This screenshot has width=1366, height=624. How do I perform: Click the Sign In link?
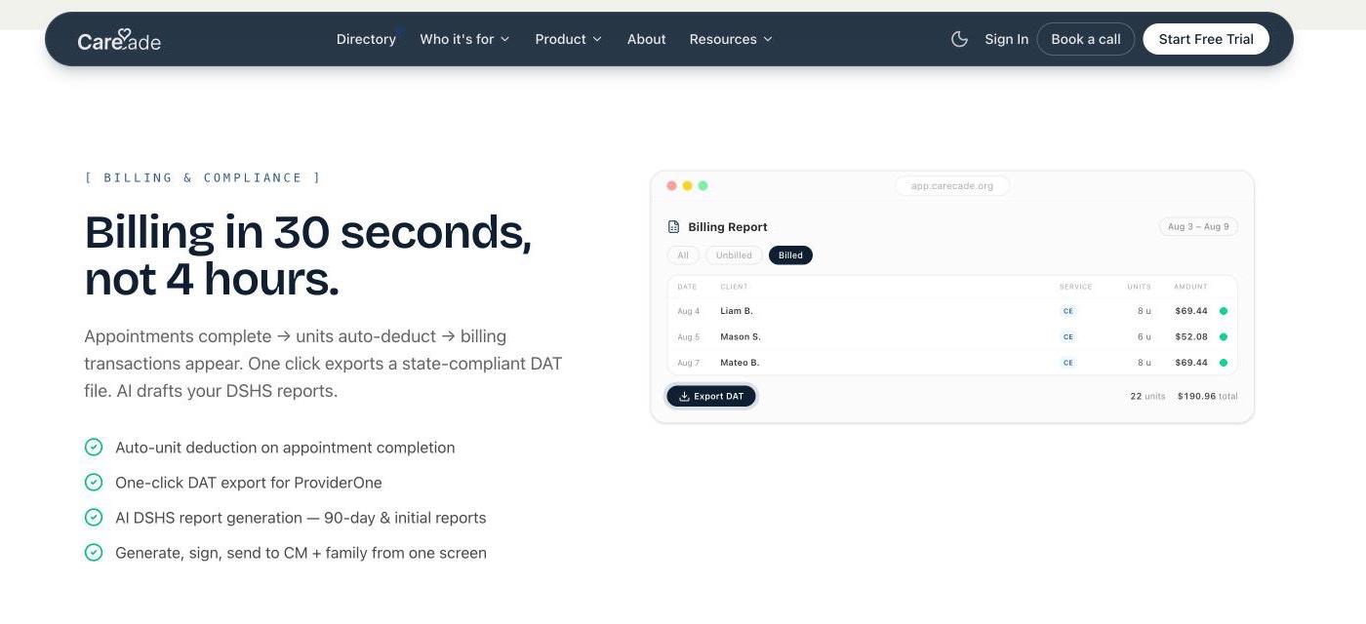[x=1006, y=39]
